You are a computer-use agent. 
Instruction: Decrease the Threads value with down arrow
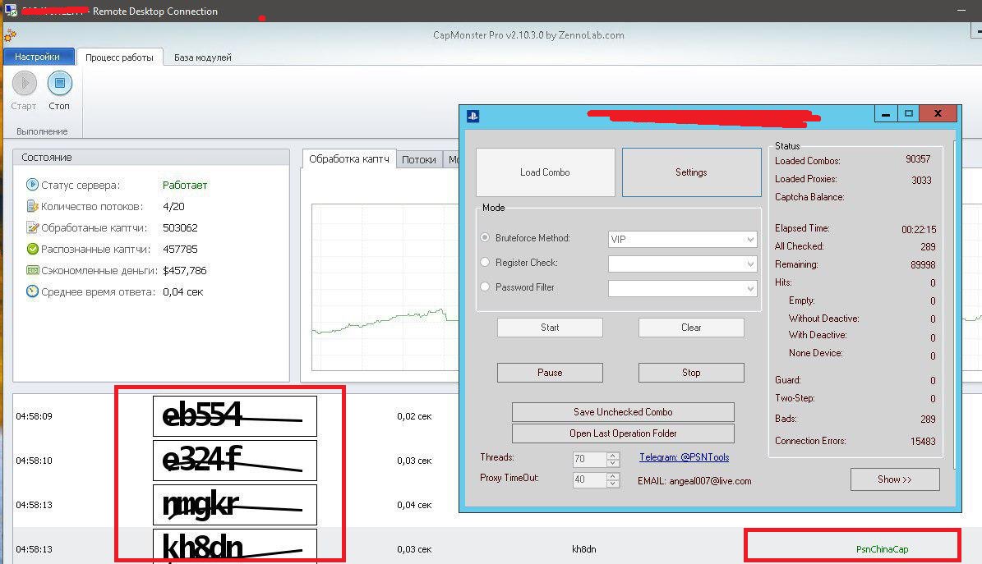[613, 463]
